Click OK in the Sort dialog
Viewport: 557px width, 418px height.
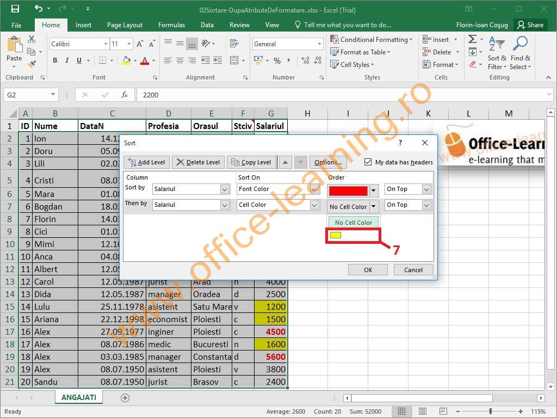368,270
